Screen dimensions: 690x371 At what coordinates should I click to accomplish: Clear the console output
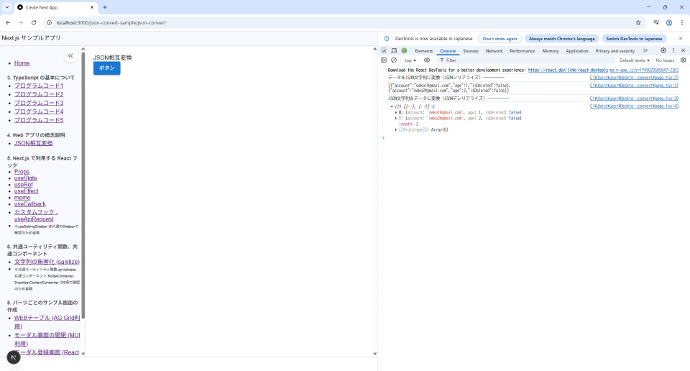click(394, 60)
